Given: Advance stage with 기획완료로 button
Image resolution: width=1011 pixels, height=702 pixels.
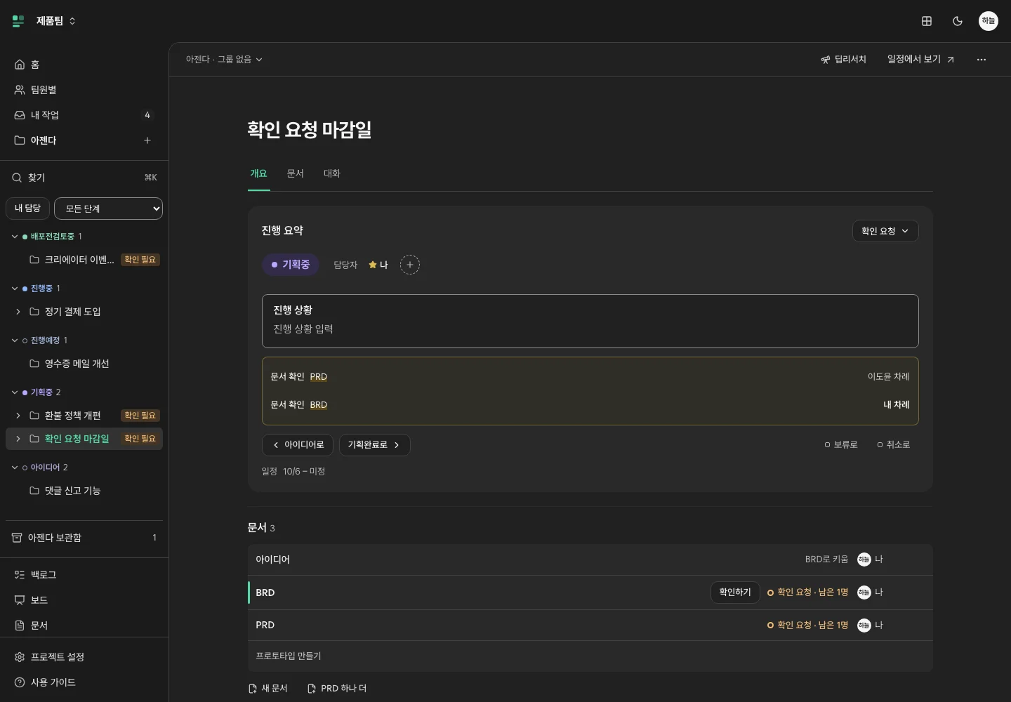Looking at the screenshot, I should click(375, 445).
